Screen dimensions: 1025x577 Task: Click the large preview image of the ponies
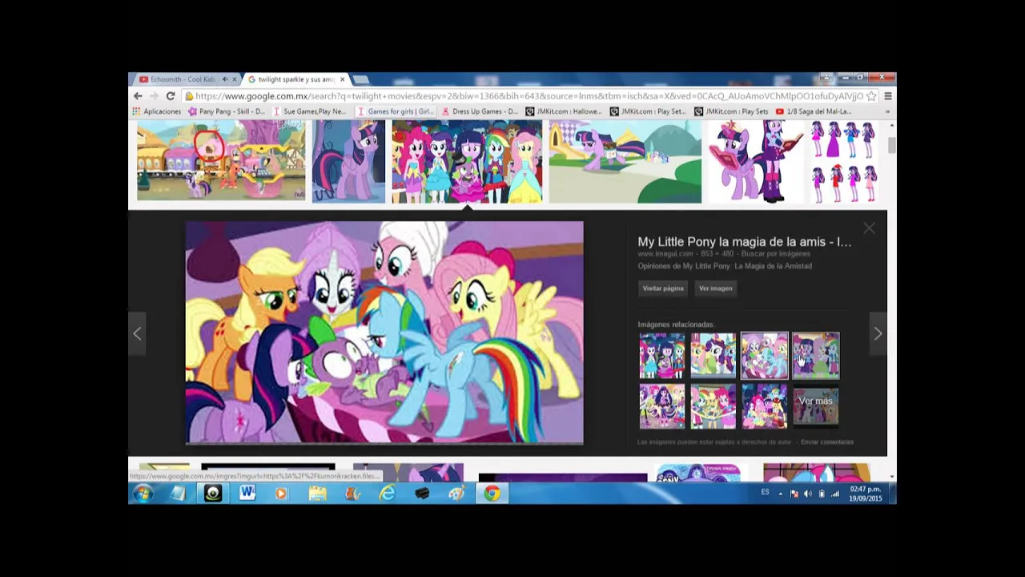[x=384, y=333]
